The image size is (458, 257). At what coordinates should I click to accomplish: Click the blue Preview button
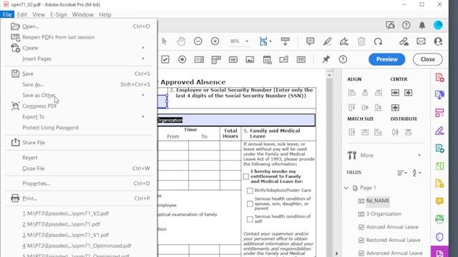386,59
